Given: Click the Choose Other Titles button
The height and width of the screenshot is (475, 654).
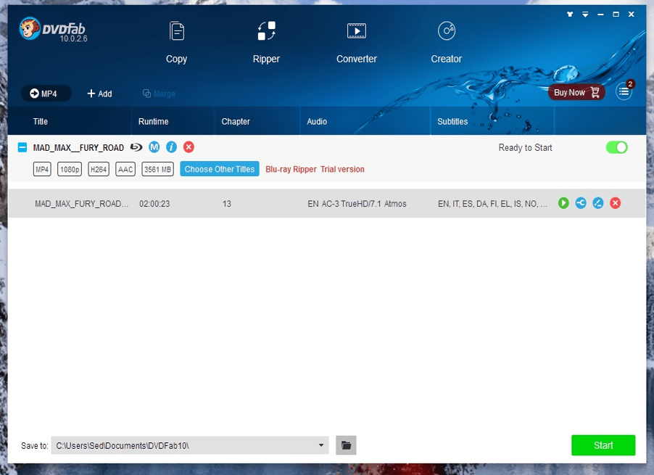Looking at the screenshot, I should click(x=219, y=169).
